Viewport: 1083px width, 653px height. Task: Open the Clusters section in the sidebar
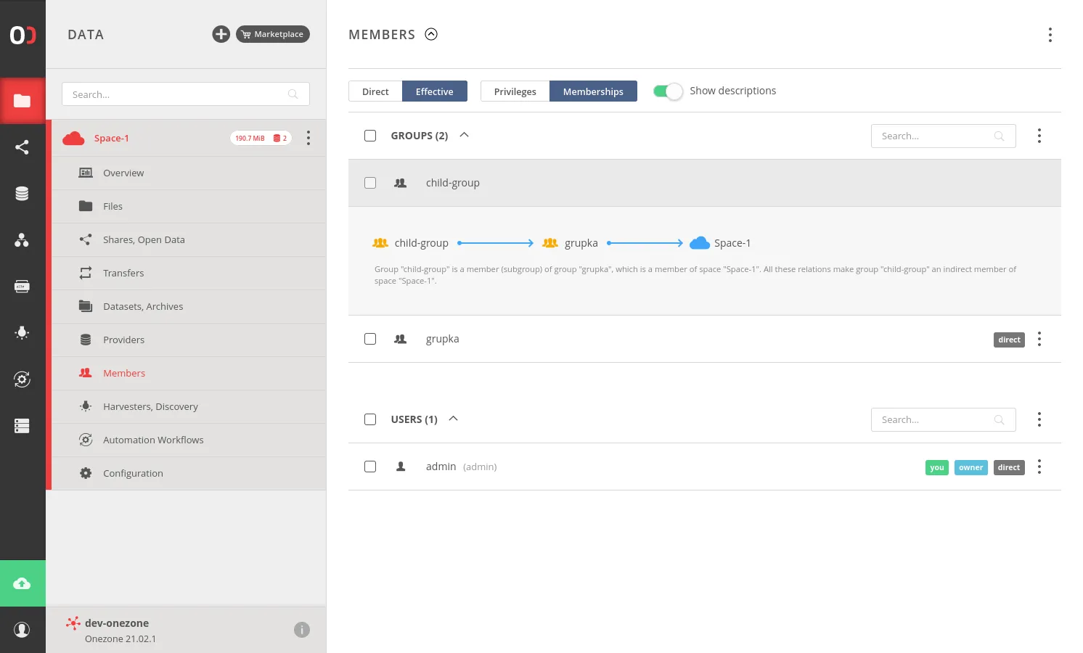pyautogui.click(x=22, y=426)
